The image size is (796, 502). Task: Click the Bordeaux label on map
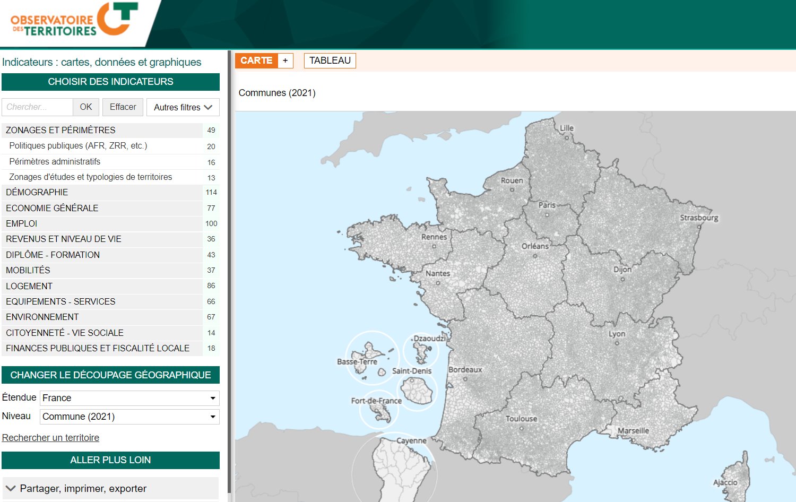point(465,369)
